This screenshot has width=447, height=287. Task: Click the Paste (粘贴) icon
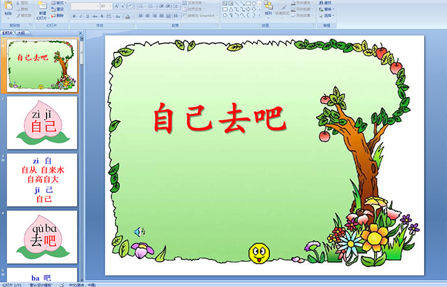pyautogui.click(x=8, y=9)
